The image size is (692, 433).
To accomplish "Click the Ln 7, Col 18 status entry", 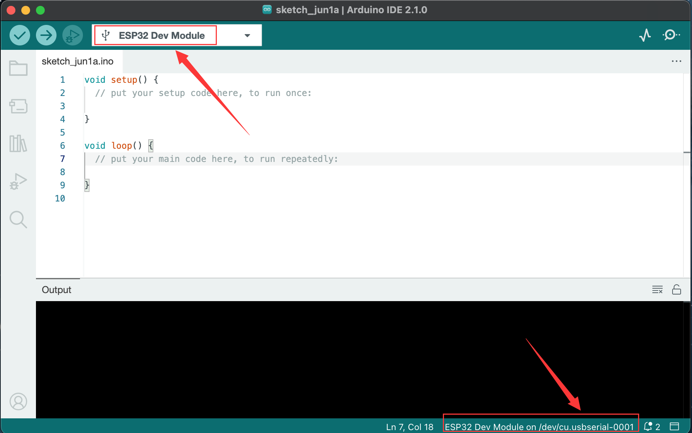I will click(409, 427).
